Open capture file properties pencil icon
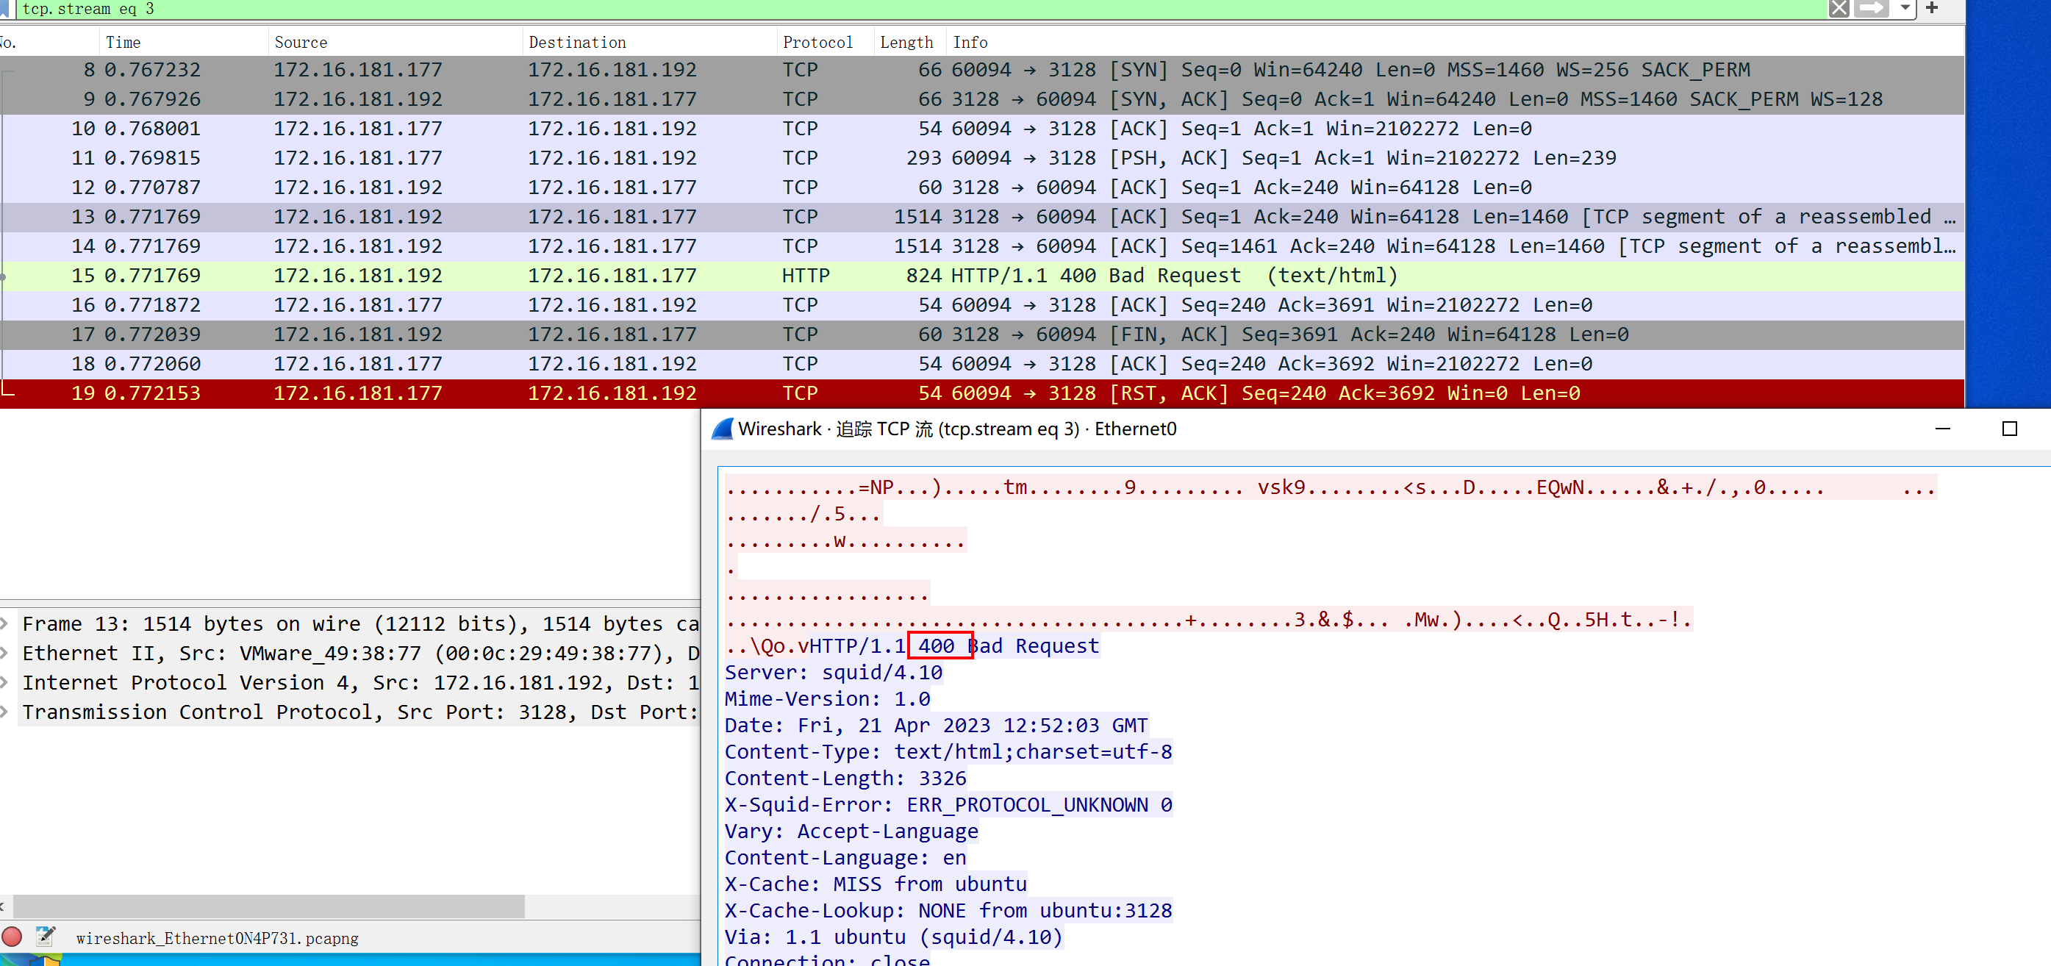Viewport: 2051px width, 966px height. [x=46, y=937]
